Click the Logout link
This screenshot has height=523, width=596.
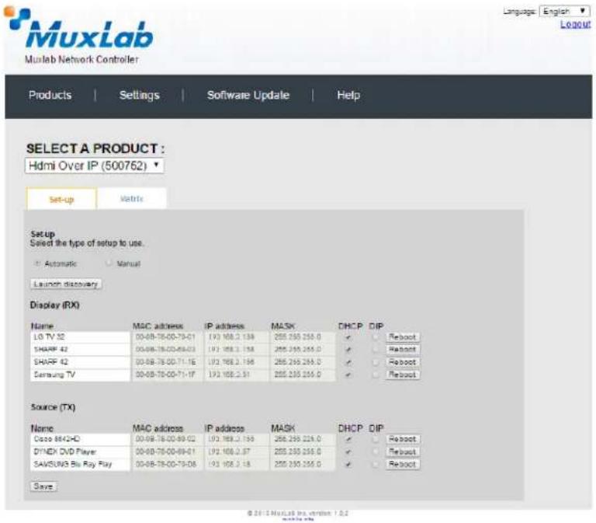pos(576,24)
